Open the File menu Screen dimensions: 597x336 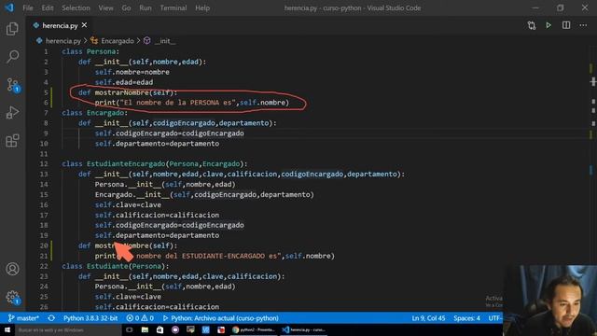(x=28, y=7)
